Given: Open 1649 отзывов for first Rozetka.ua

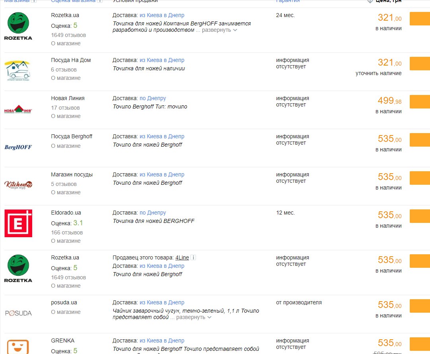Looking at the screenshot, I should pyautogui.click(x=68, y=35).
